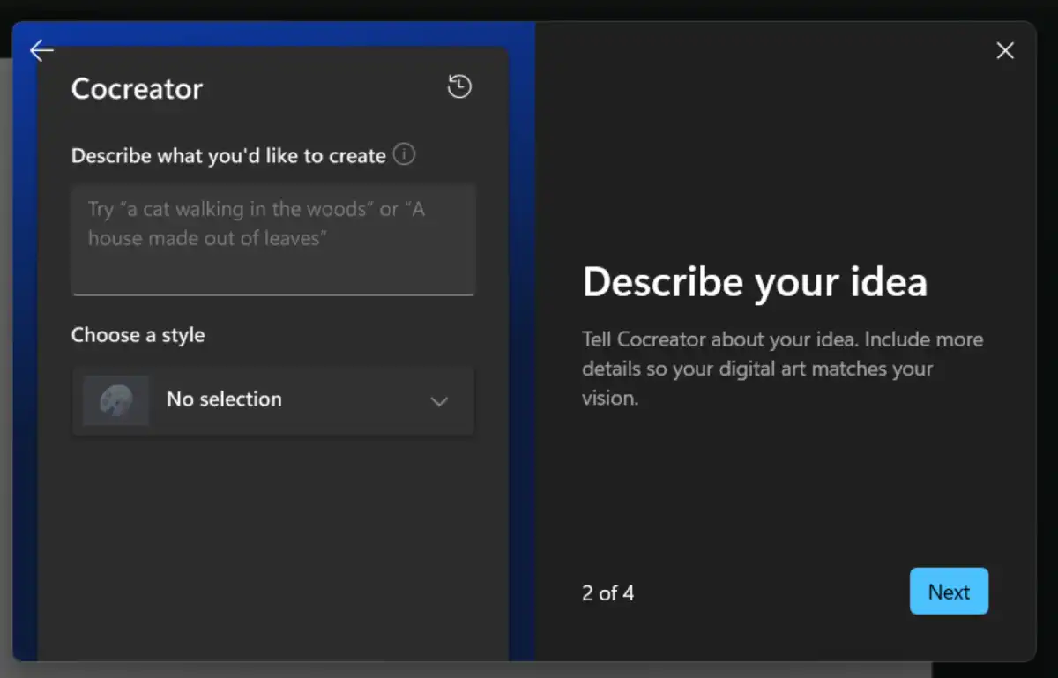Select the "No selection" style text
This screenshot has width=1058, height=678.
pos(224,399)
